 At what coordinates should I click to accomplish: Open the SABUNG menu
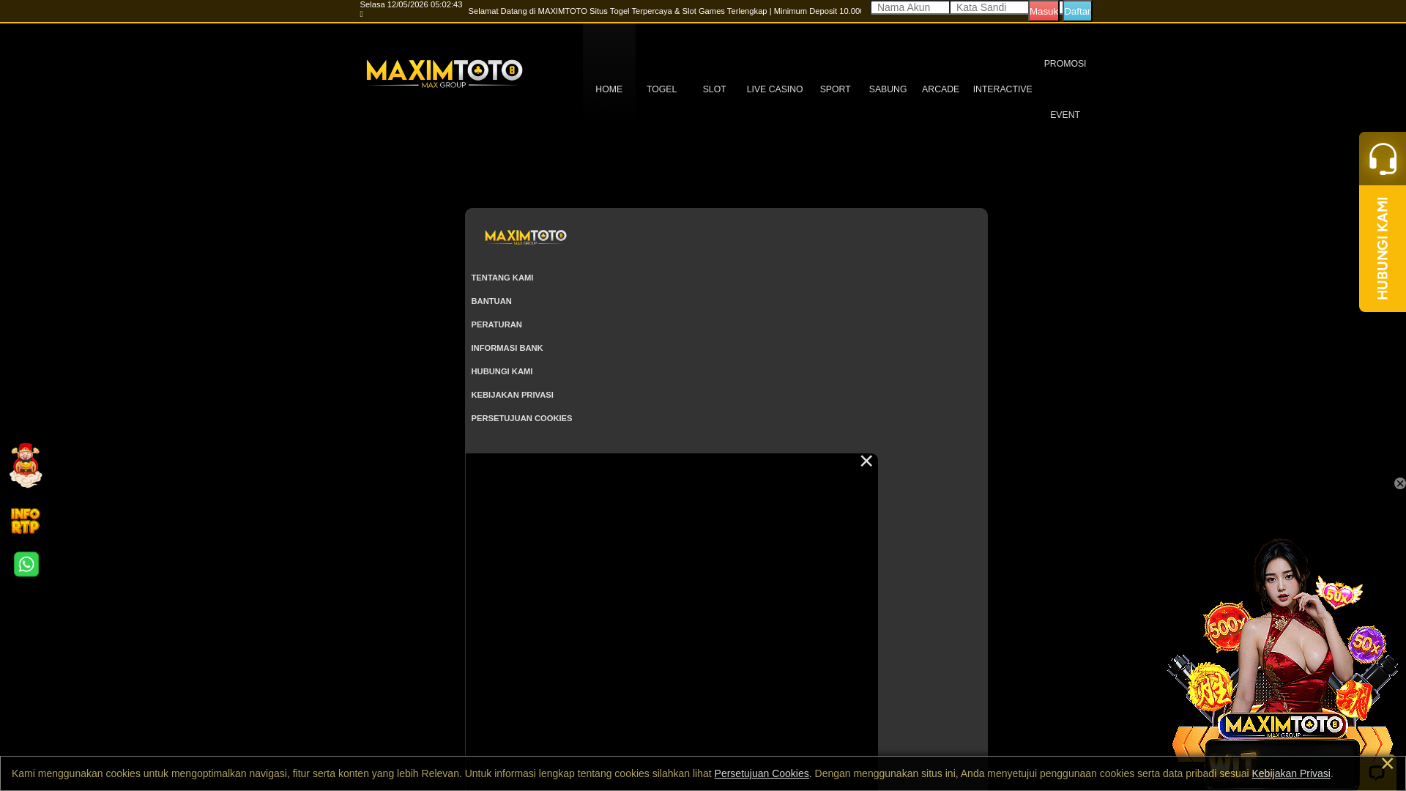click(x=888, y=89)
